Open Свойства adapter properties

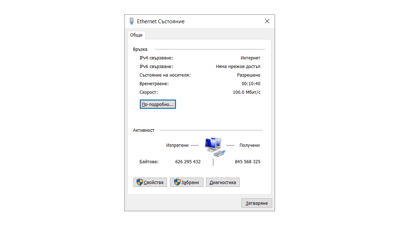pos(150,182)
